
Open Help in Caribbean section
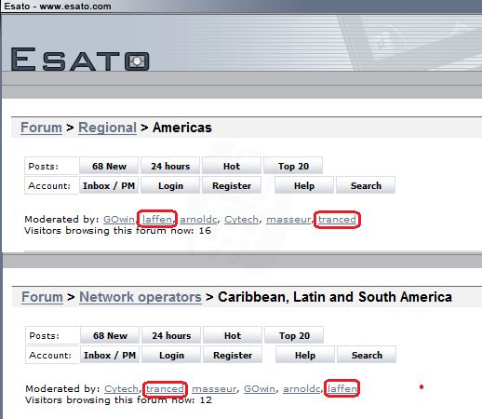[305, 355]
